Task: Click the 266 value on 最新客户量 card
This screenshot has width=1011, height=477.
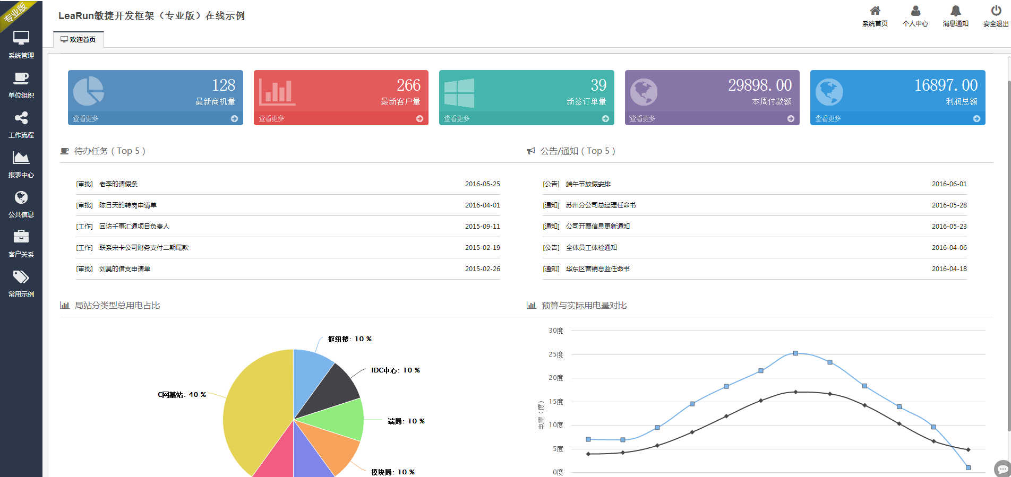Action: click(409, 85)
